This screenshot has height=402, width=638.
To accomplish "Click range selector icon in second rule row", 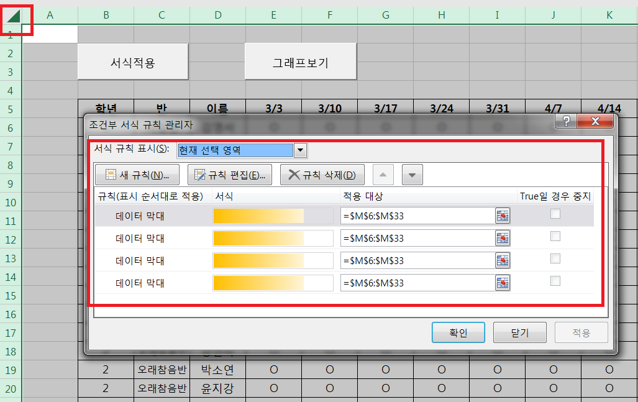I will pos(502,238).
